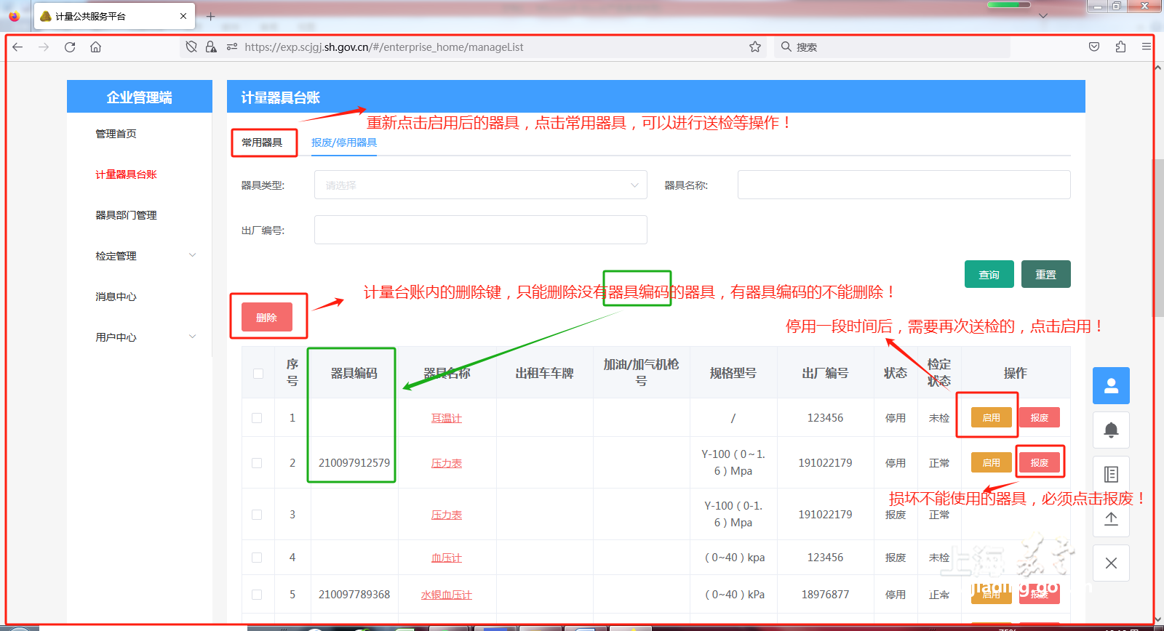1164x631 pixels.
Task: Open browser home page icon
Action: point(95,47)
